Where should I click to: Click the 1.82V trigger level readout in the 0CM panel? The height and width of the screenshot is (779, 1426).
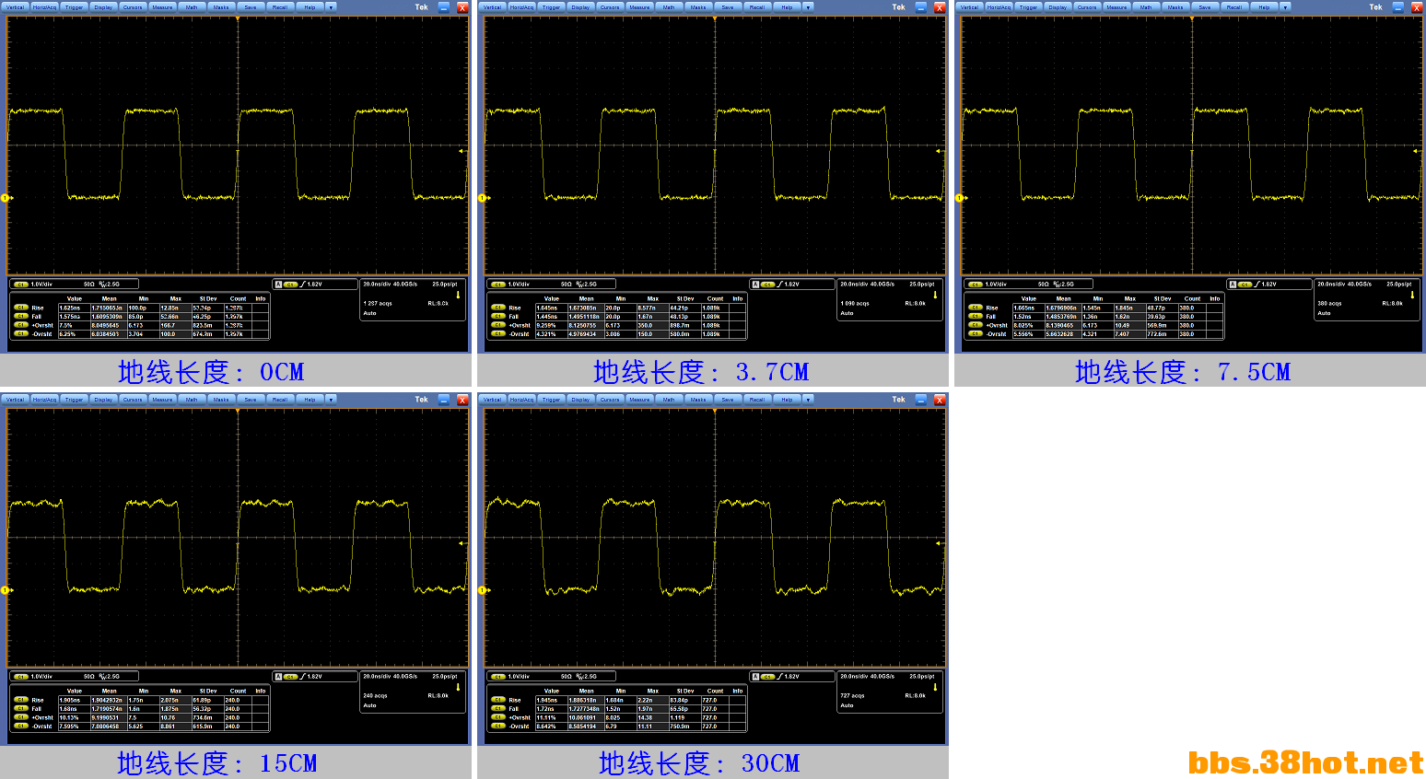click(314, 285)
